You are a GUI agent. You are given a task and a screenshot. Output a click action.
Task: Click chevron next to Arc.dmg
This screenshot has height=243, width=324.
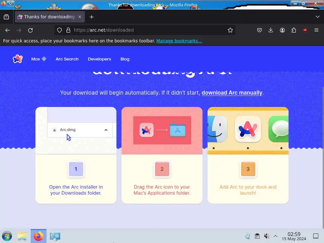coord(106,130)
